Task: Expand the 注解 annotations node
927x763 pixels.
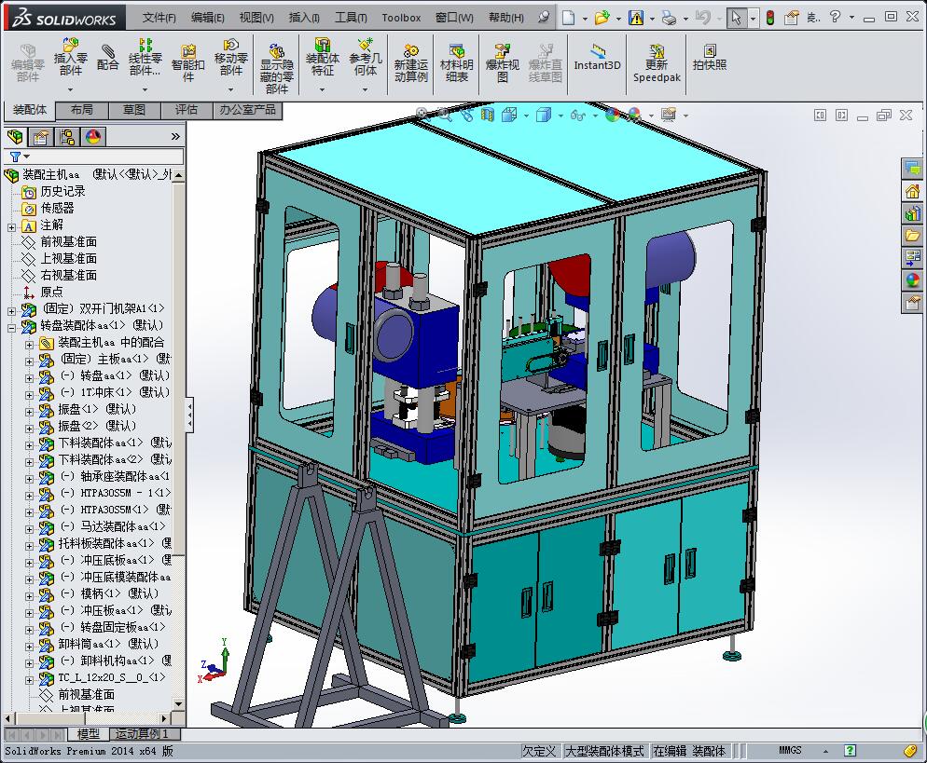Action: [12, 226]
